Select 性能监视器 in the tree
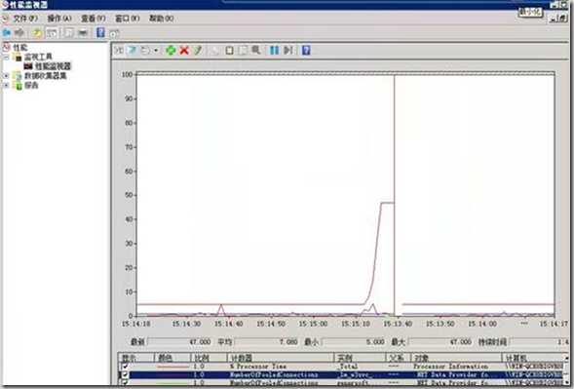Viewport: 574px width, 389px height. (x=53, y=66)
